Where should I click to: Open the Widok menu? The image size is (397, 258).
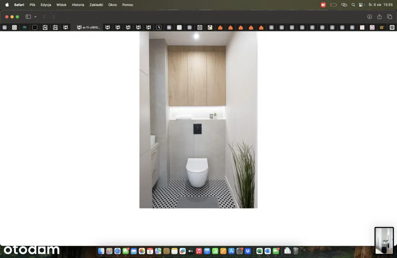click(61, 5)
